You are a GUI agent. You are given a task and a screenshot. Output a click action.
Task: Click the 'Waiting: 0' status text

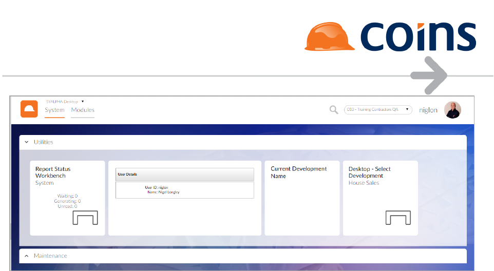(67, 196)
